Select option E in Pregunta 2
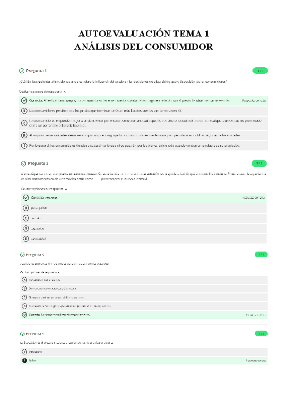The width and height of the screenshot is (288, 407). click(x=26, y=239)
